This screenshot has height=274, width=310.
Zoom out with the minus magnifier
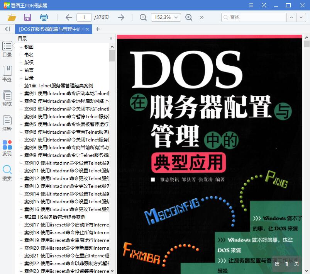coord(143,17)
